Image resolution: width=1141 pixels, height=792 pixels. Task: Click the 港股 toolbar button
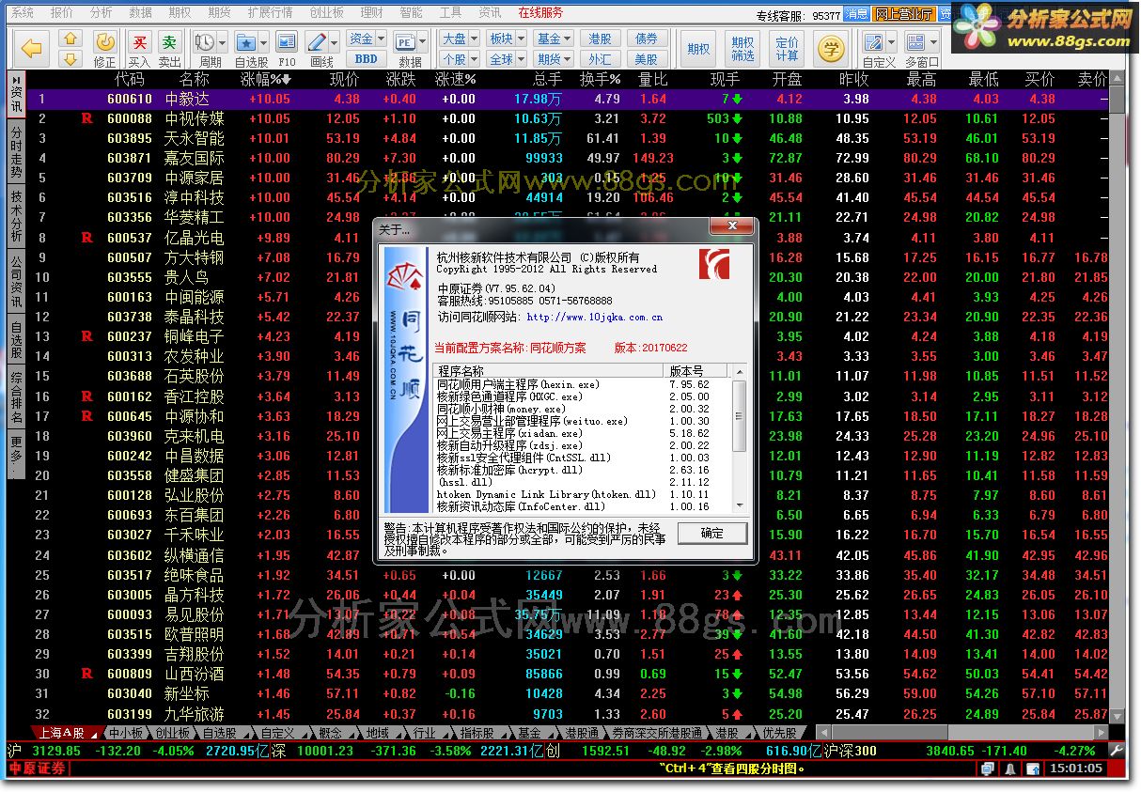pos(601,39)
